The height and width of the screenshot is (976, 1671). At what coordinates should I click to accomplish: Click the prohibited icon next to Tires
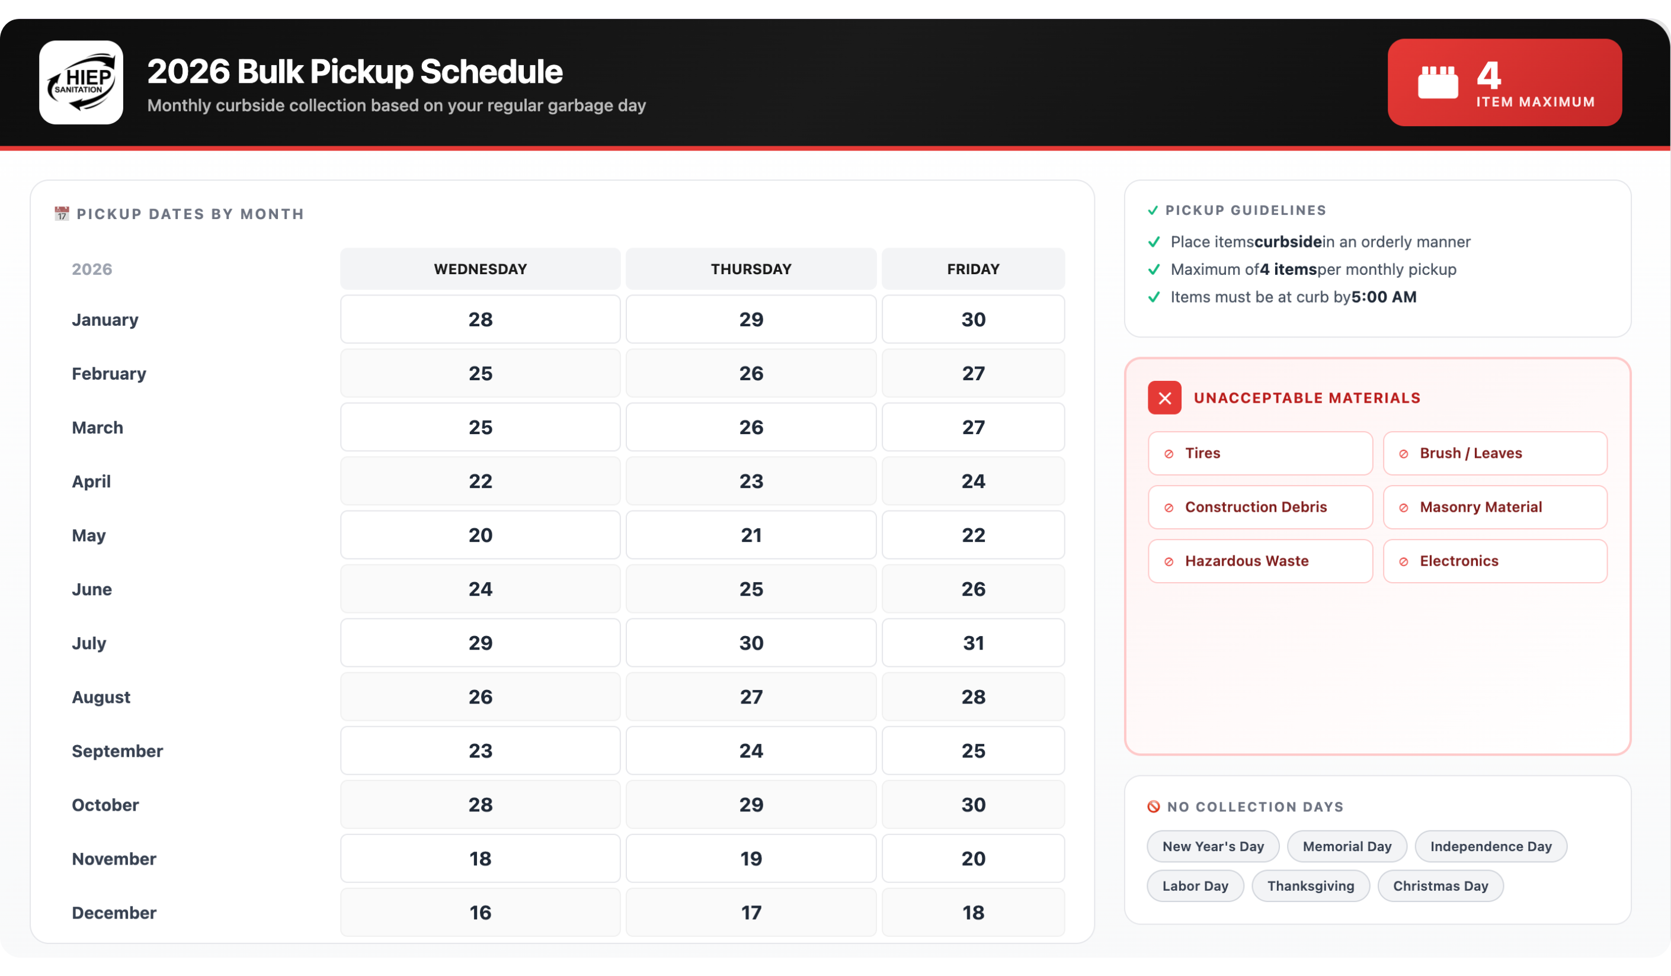1169,454
